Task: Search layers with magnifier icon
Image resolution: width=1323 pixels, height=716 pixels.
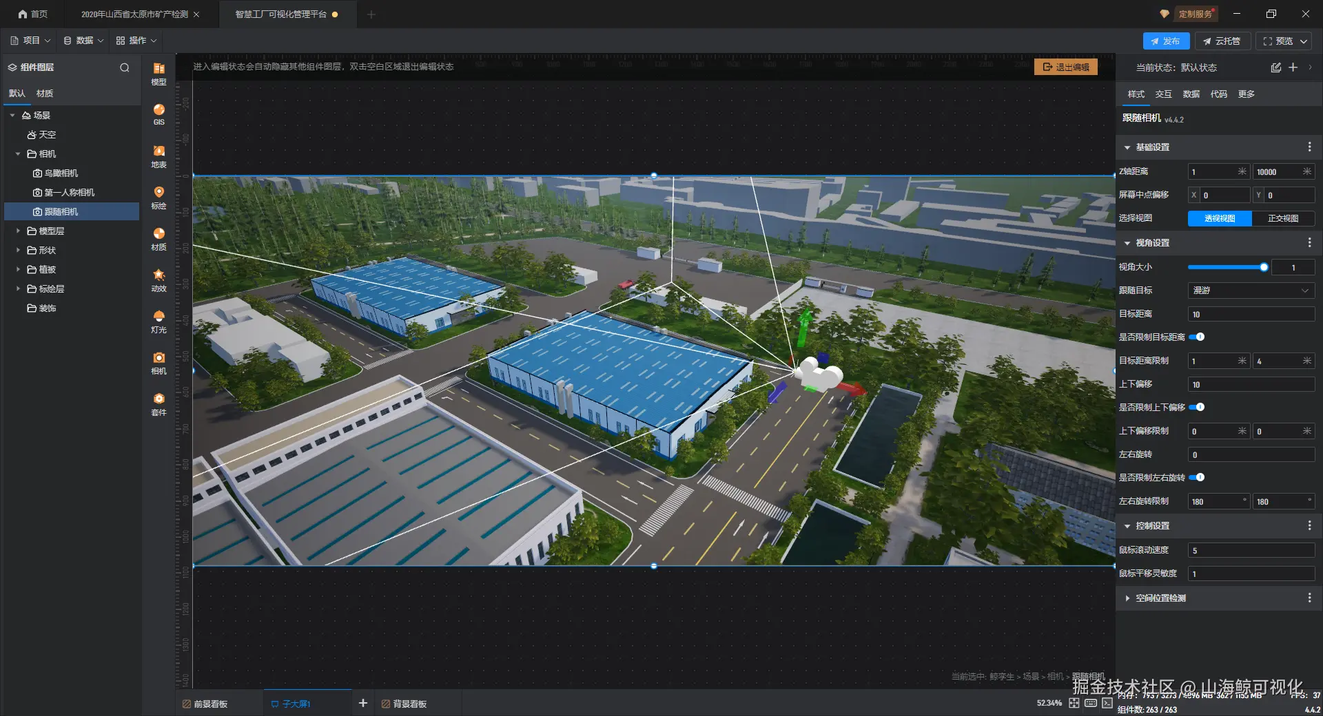Action: pos(125,67)
